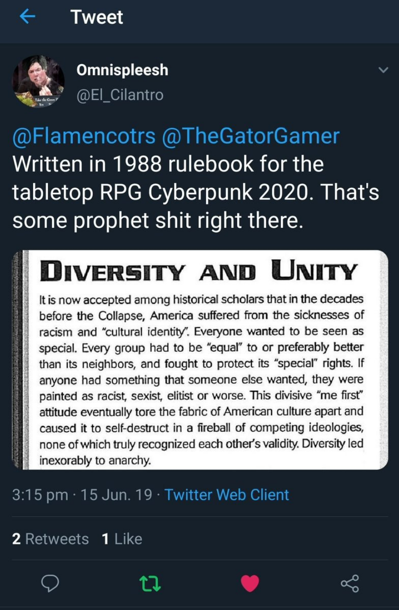The height and width of the screenshot is (610, 399).
Task: Go back using the left arrow
Action: (x=28, y=17)
